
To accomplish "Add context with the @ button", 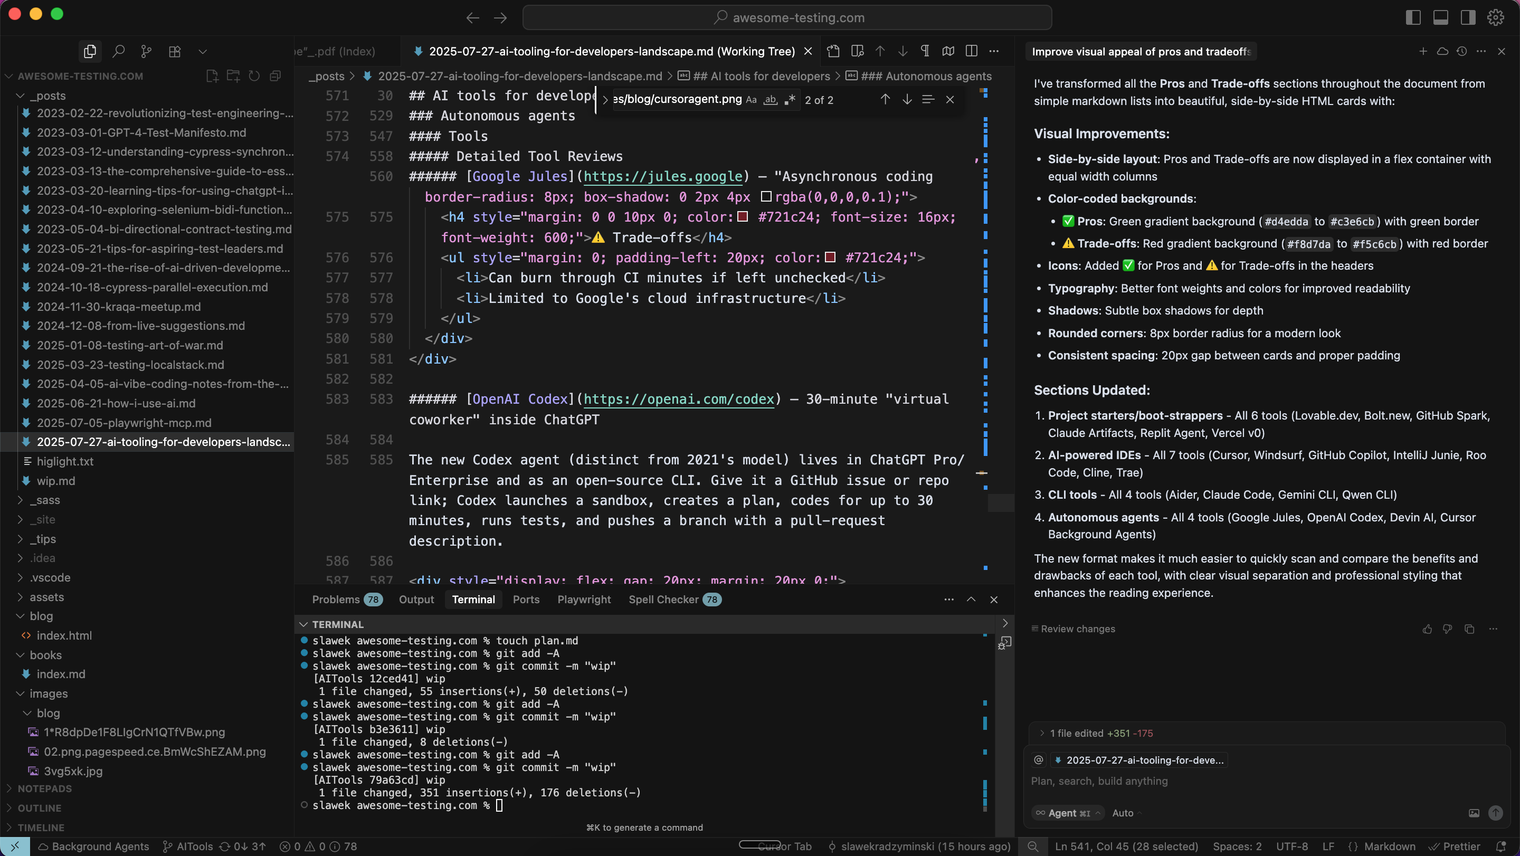I will coord(1039,760).
